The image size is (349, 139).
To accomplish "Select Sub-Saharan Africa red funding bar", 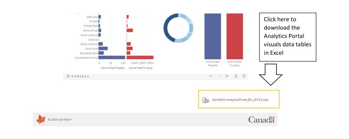I will coord(140,58).
